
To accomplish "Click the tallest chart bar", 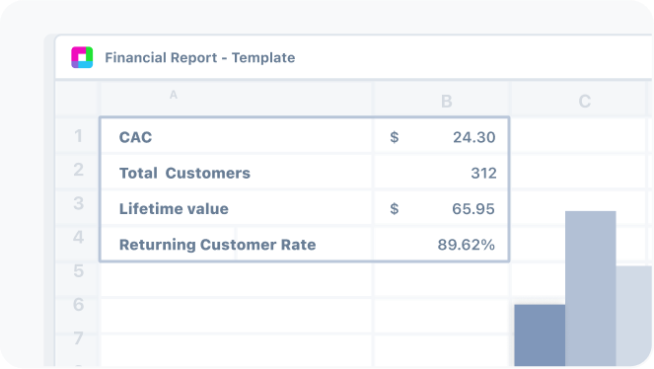I will [591, 288].
